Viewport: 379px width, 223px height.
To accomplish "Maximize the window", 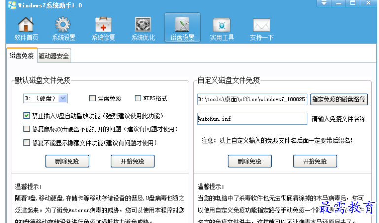I will pos(353,3).
